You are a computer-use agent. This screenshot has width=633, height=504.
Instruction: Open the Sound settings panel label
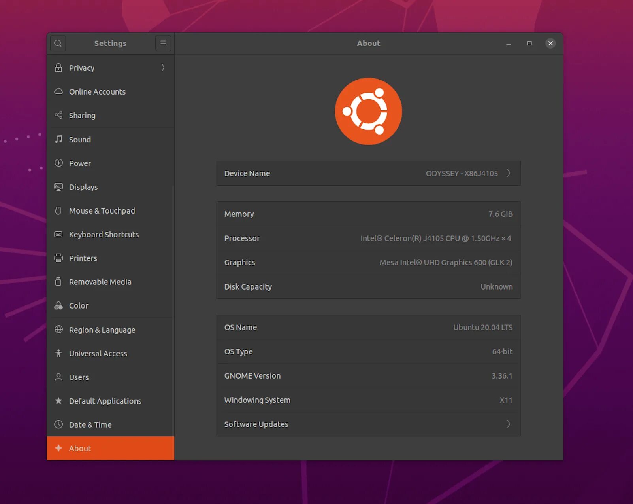tap(80, 140)
